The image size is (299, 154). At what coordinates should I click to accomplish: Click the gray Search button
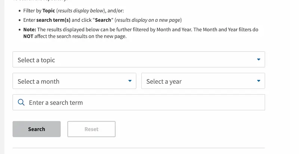pyautogui.click(x=37, y=129)
